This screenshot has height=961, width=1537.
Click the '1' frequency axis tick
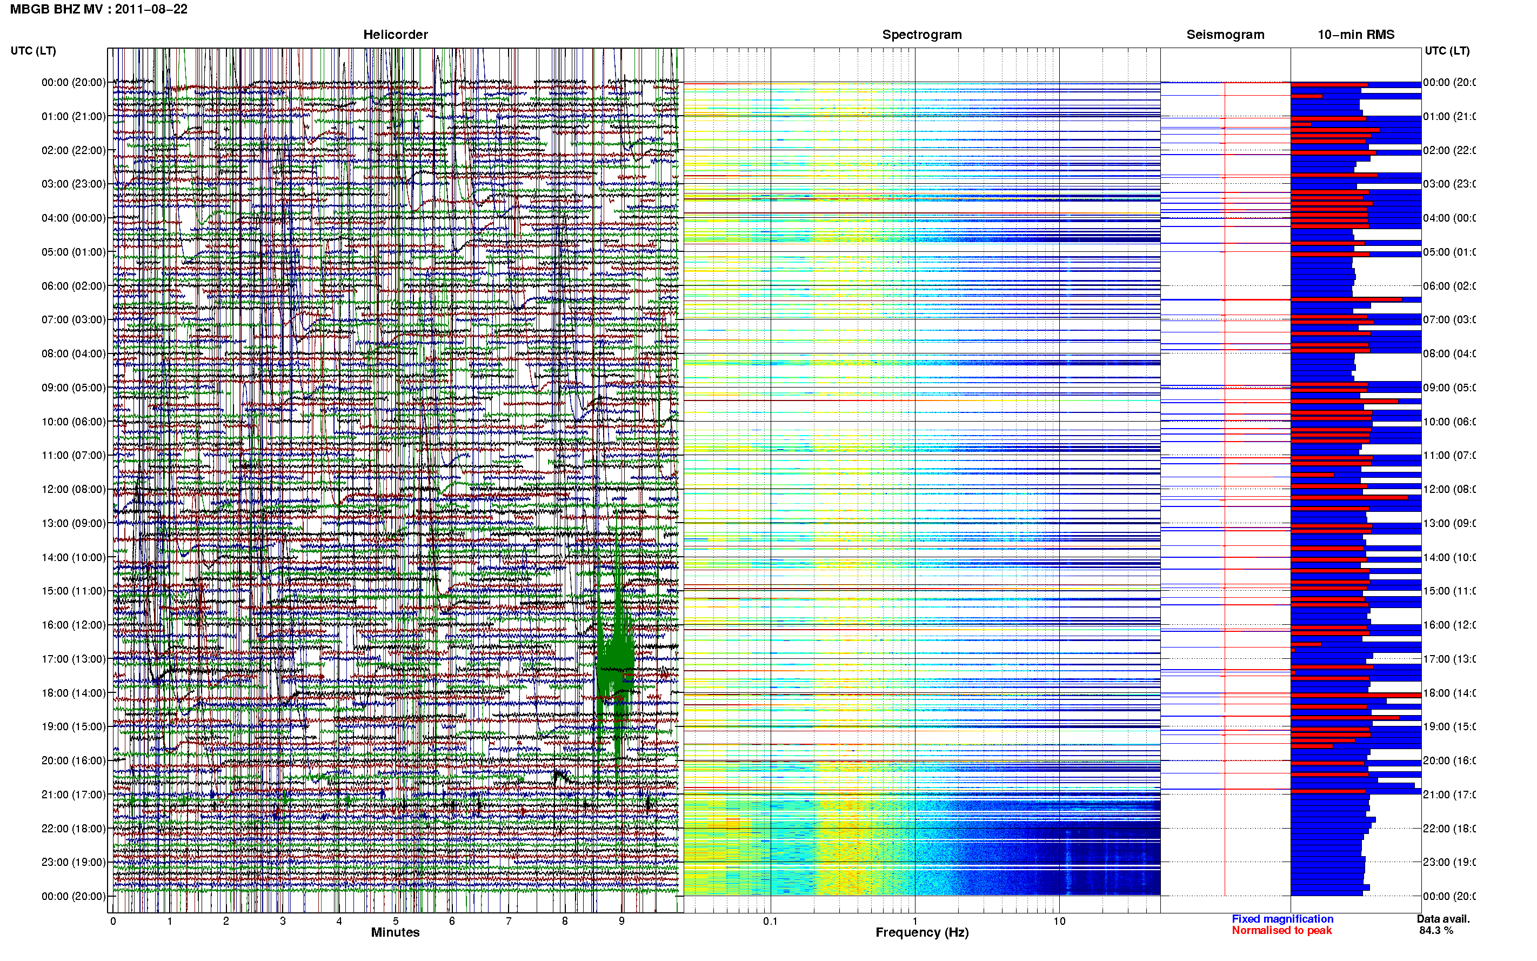[915, 921]
